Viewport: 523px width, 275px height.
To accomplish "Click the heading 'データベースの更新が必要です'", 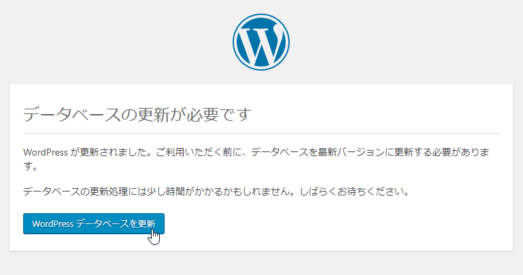I will click(137, 113).
